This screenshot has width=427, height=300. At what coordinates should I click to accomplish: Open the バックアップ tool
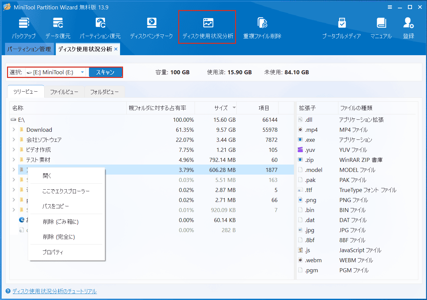coord(24,28)
